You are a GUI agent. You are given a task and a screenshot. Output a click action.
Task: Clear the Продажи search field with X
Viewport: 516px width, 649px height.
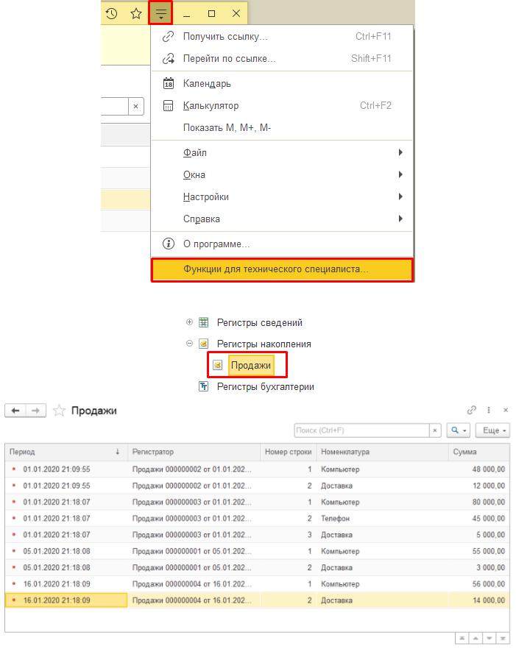click(435, 430)
